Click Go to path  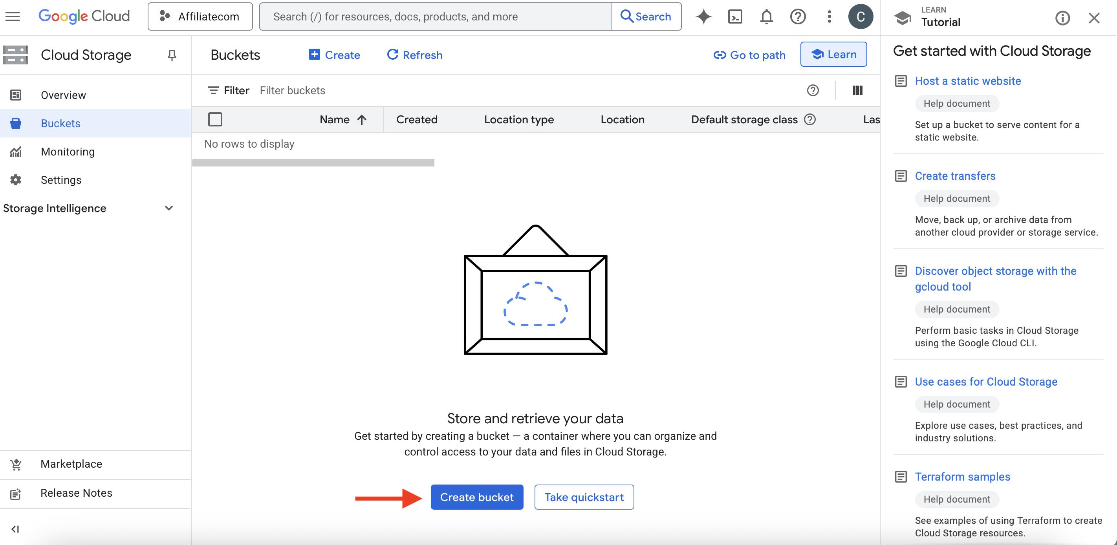[749, 55]
